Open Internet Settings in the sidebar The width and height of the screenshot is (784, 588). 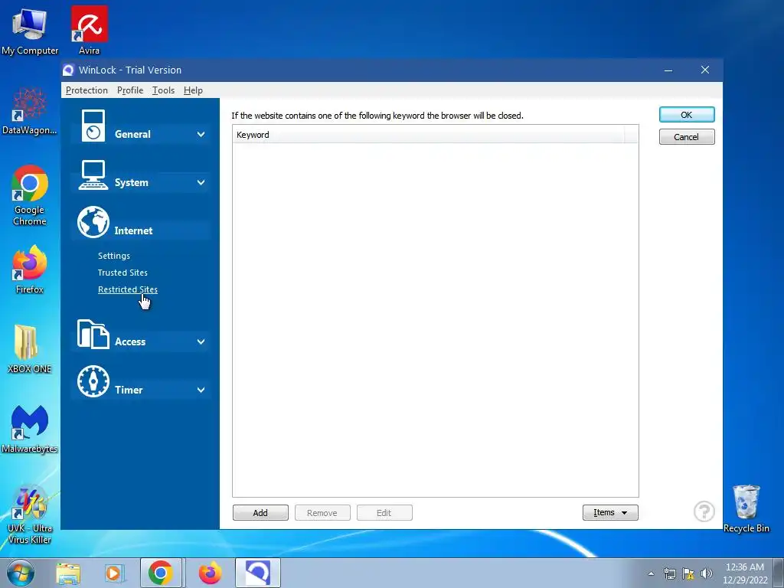[x=114, y=256]
